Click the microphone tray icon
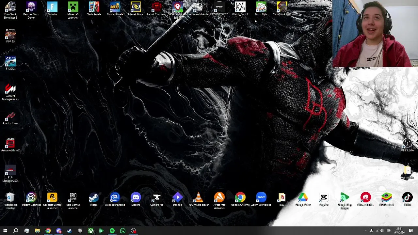Screen dimensions: 418x235 tap(371, 231)
